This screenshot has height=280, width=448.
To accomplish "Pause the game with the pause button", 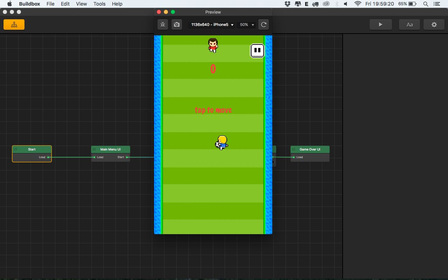I will tap(257, 50).
